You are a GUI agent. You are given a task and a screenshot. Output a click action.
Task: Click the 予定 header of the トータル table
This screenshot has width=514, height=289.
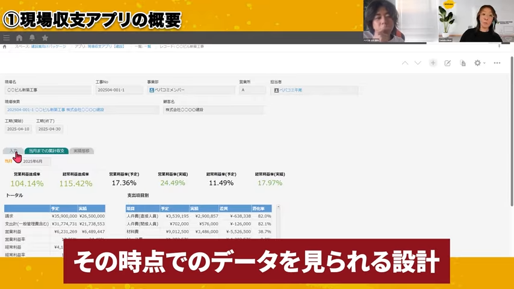tap(64, 209)
